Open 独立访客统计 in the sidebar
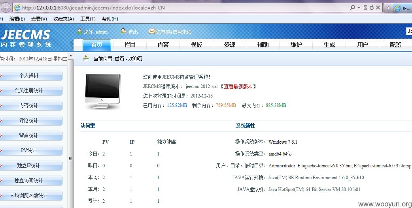Image resolution: width=412 pixels, height=208 pixels. 31,180
